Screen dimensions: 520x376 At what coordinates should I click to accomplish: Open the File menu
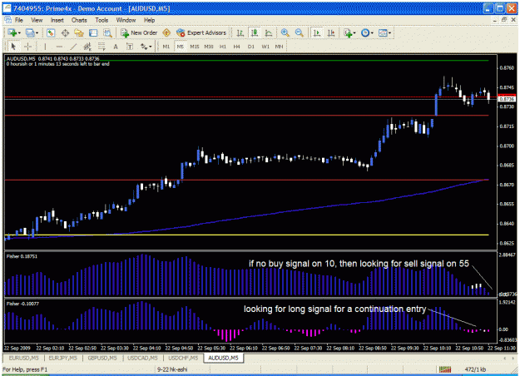coord(19,20)
